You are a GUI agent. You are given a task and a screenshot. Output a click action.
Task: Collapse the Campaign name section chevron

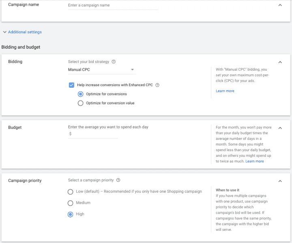pos(280,5)
